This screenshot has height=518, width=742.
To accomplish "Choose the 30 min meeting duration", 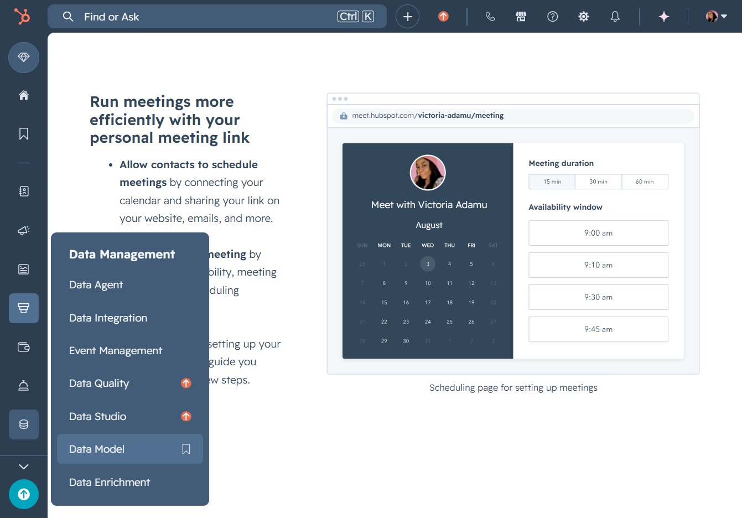I will [598, 182].
